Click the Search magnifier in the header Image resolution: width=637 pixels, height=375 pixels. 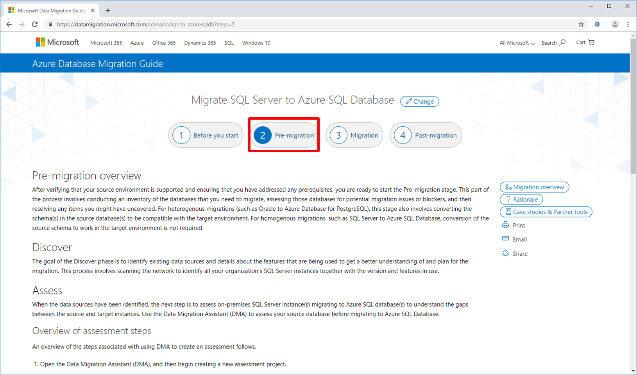562,42
